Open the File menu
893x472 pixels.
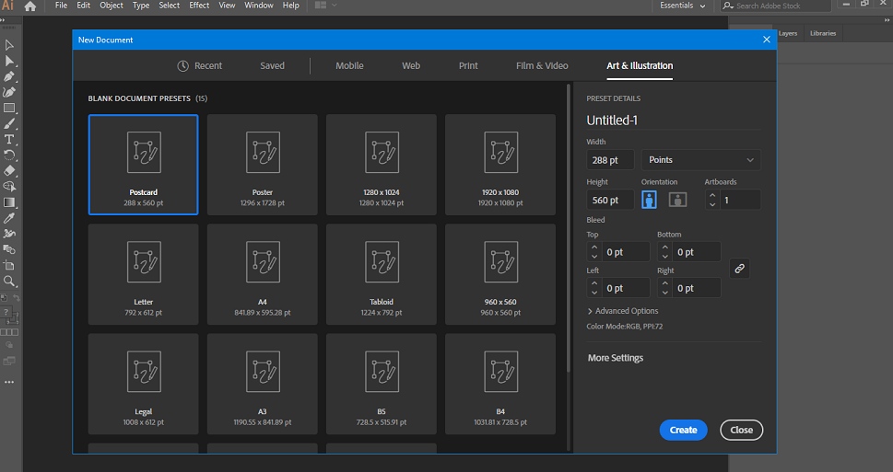(x=61, y=6)
